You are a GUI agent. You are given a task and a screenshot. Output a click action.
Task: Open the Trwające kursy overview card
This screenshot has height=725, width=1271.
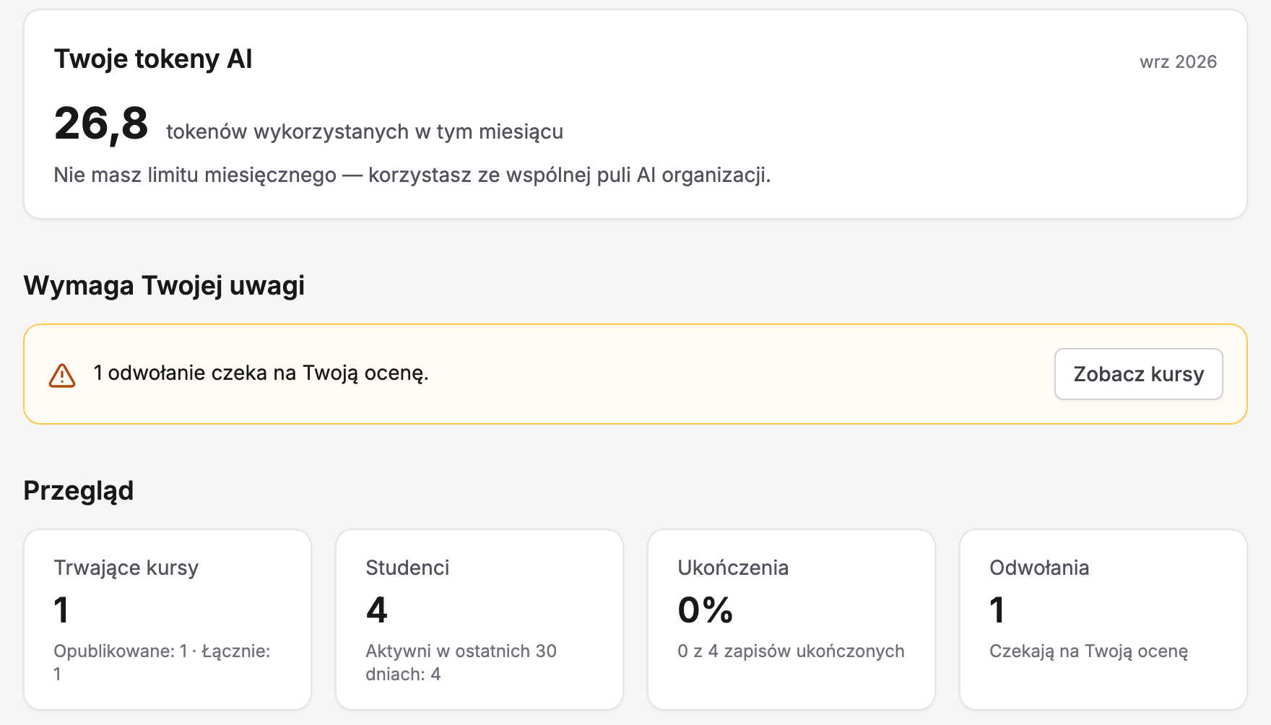pyautogui.click(x=168, y=620)
